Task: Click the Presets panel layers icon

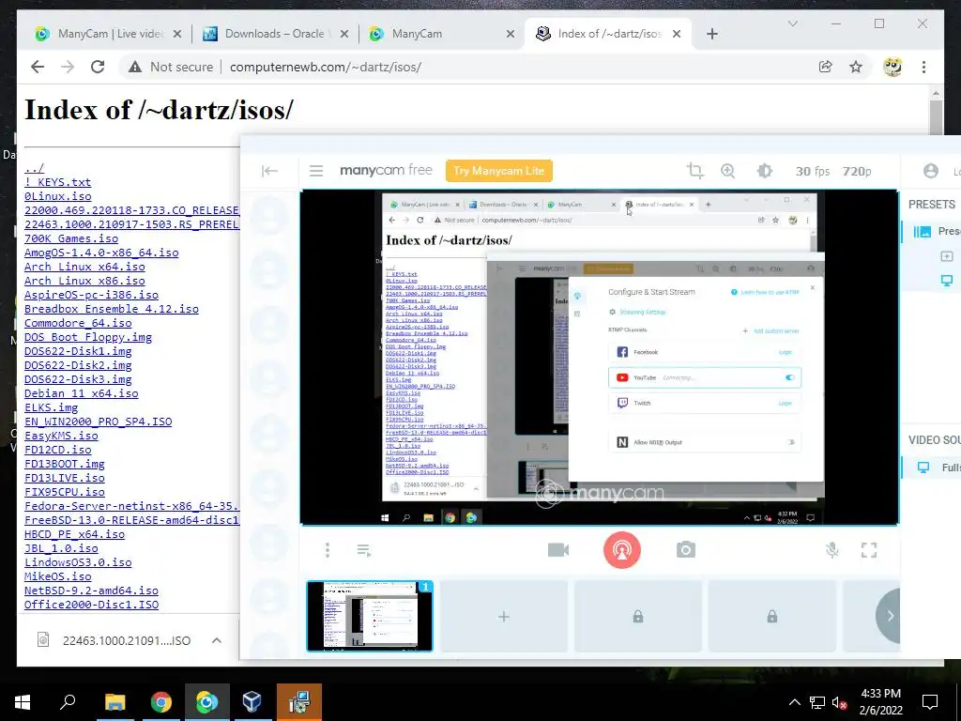Action: [x=923, y=232]
